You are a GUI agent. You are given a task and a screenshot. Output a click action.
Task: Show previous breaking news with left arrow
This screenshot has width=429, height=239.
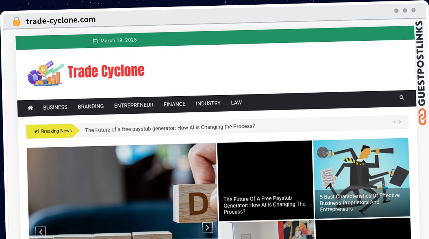[394, 122]
